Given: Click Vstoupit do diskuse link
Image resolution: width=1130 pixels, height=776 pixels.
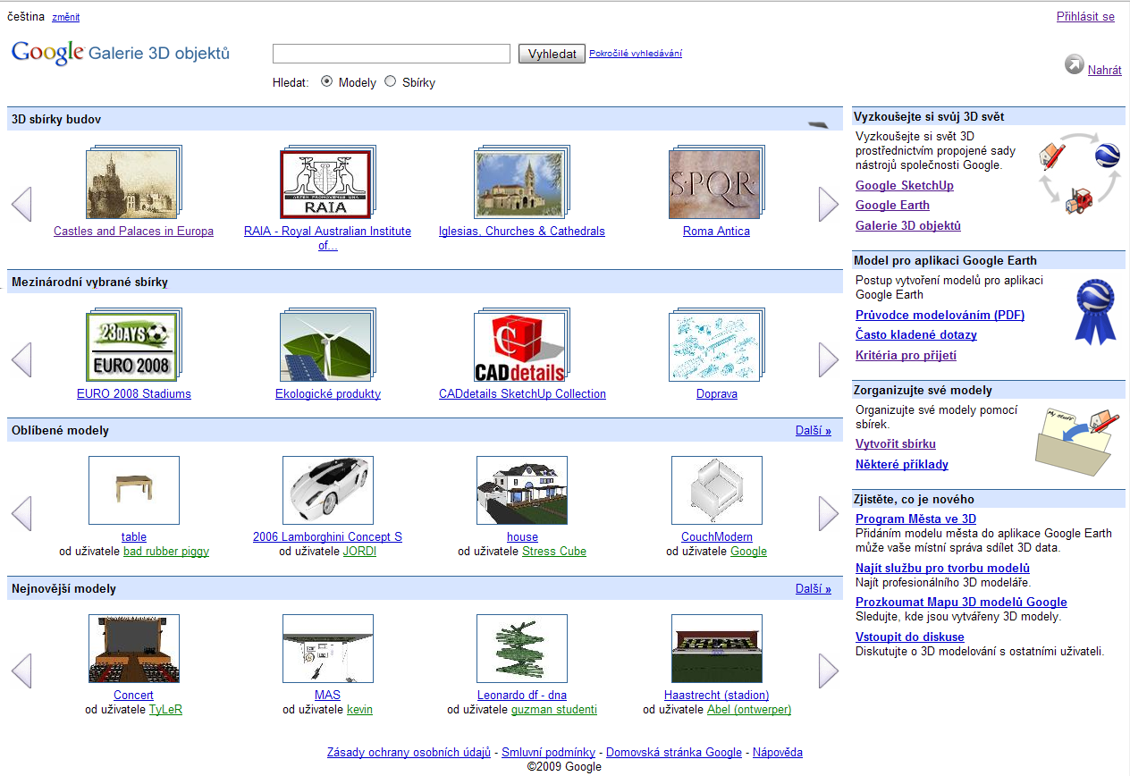Looking at the screenshot, I should click(910, 637).
